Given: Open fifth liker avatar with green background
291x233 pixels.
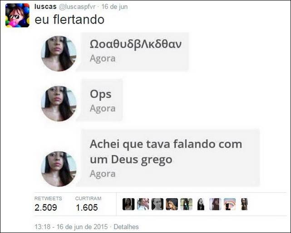Looking at the screenshot, I should tap(186, 204).
